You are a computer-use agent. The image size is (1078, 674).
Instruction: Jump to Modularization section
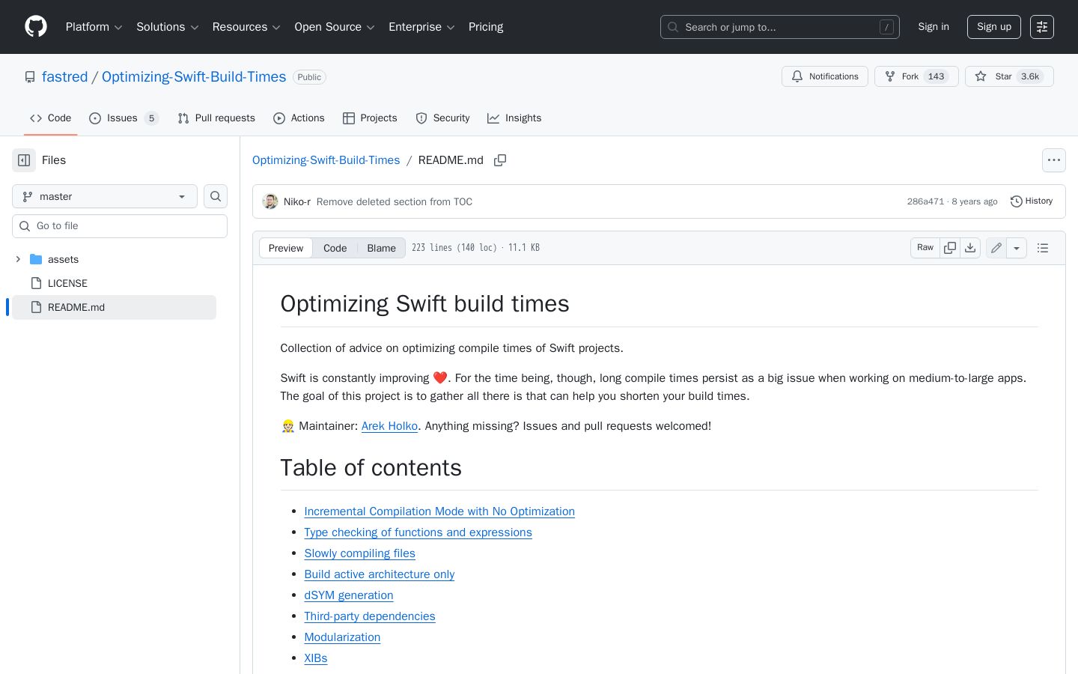click(342, 637)
